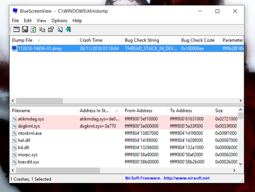Click lower pane scroll left arrow
The height and width of the screenshot is (192, 255).
tap(13, 170)
